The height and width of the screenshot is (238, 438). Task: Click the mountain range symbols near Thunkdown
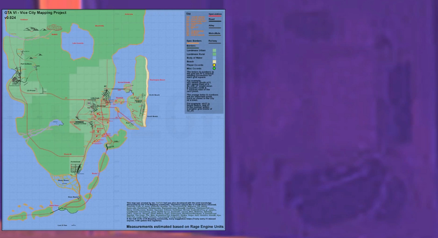point(31,29)
